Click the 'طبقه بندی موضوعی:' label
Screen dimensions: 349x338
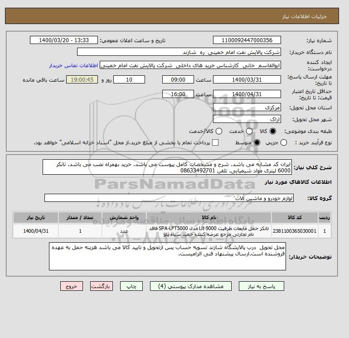click(308, 131)
